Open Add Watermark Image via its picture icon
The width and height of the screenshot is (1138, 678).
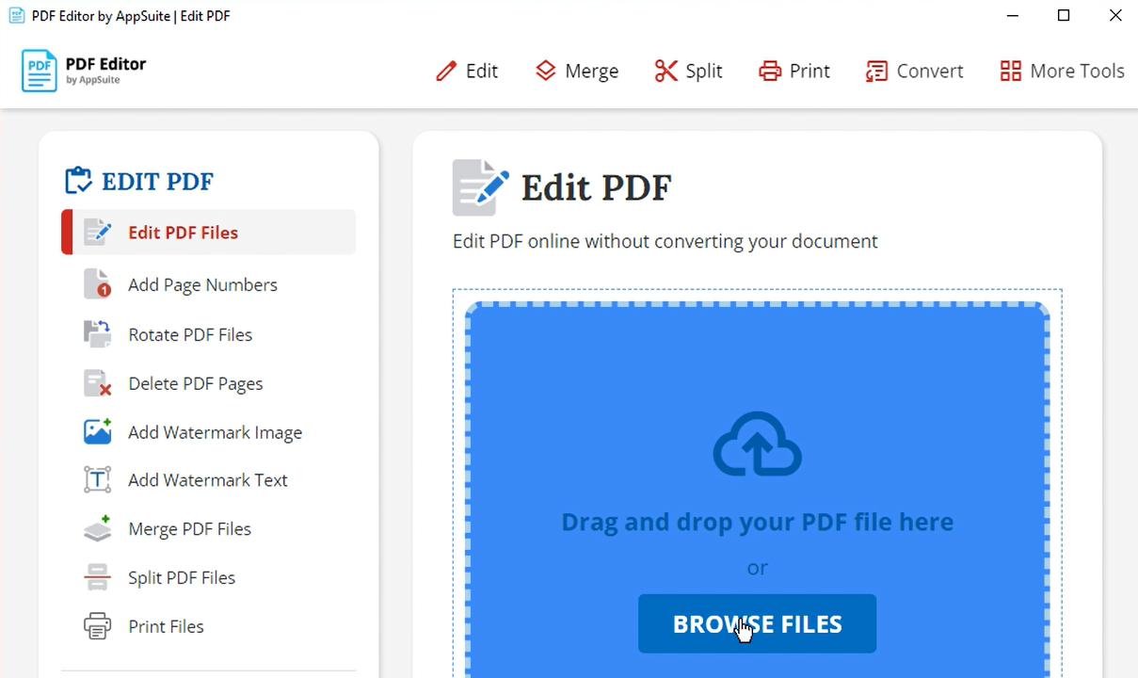(x=98, y=431)
